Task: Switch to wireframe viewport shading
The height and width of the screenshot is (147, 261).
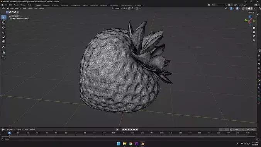Action: point(246,9)
